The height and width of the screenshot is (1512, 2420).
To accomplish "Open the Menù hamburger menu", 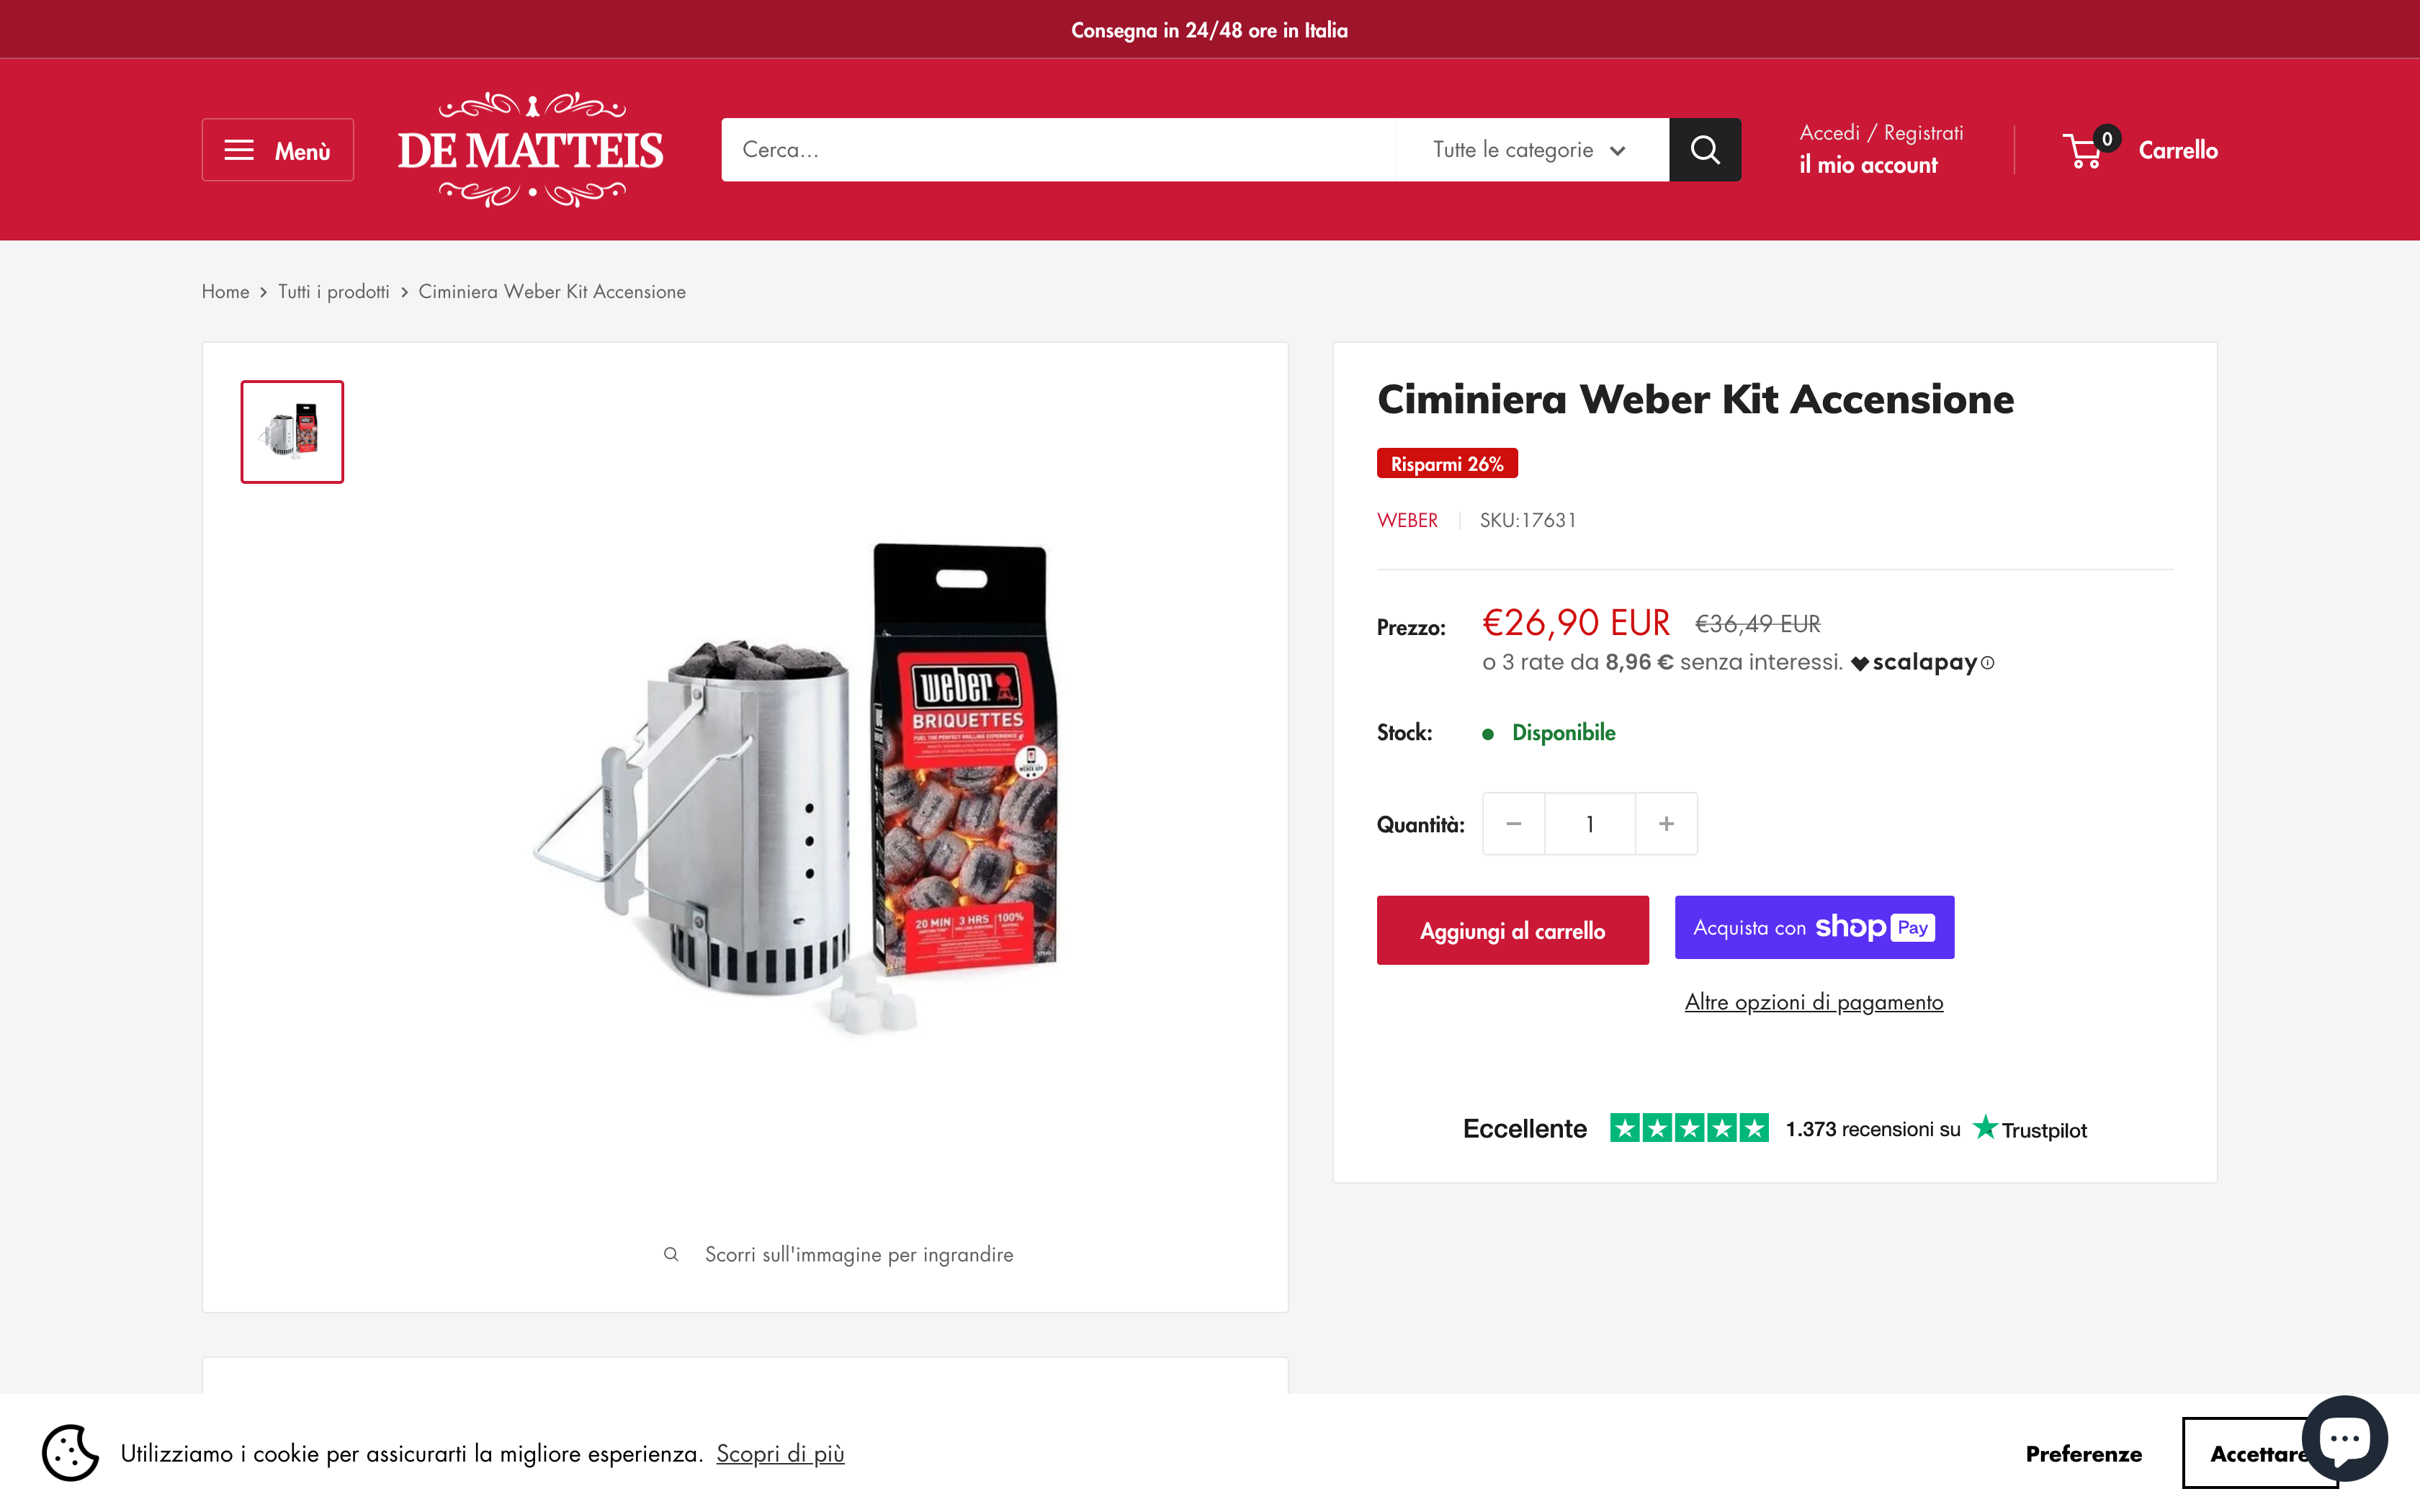I will (x=278, y=150).
